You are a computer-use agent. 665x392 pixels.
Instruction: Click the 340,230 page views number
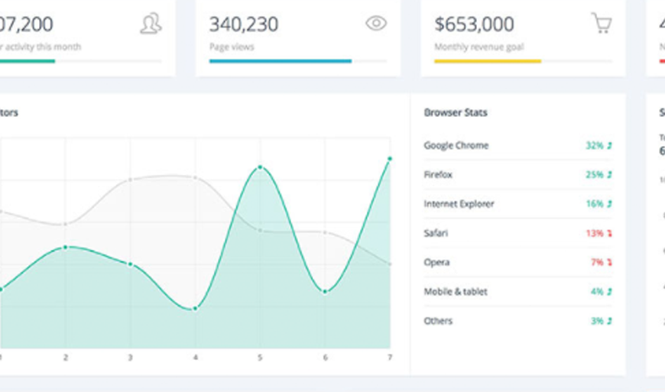[x=244, y=24]
